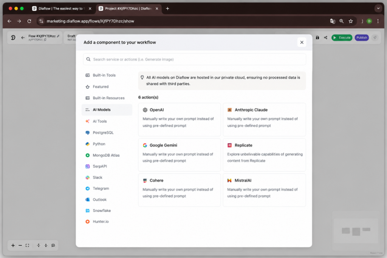Open a new browser tab
Screen dimensions: 387x258
(167, 9)
